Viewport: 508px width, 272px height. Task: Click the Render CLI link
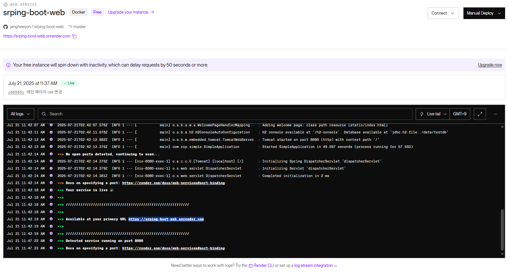pos(264,266)
